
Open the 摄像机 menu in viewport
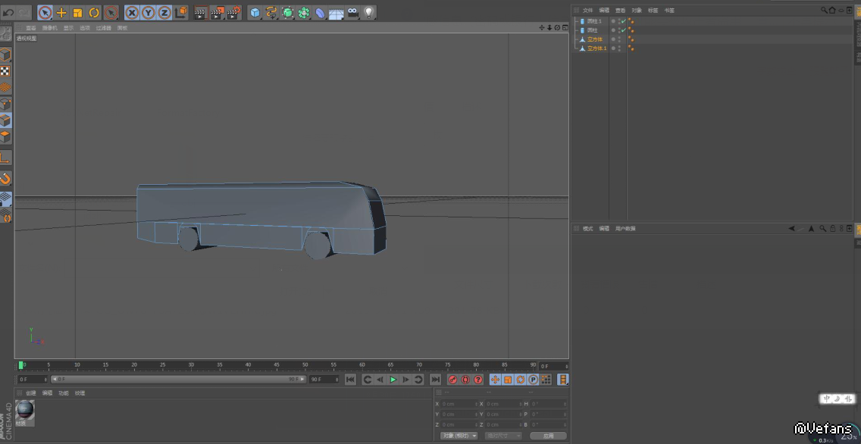tap(49, 28)
